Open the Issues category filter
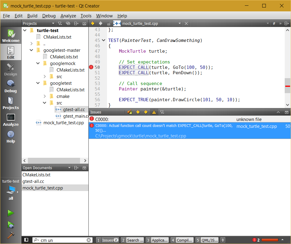This screenshot has height=244, width=291. coord(162,112)
